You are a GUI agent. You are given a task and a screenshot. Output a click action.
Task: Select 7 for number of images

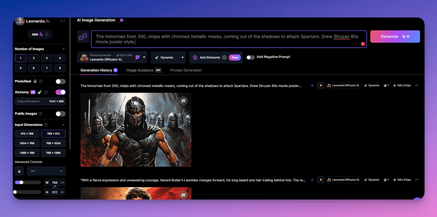[47, 68]
